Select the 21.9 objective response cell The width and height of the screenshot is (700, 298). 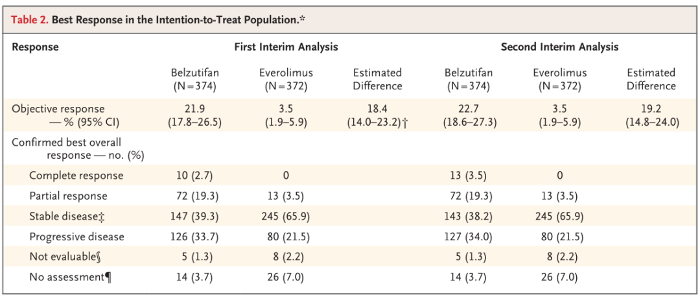click(193, 109)
